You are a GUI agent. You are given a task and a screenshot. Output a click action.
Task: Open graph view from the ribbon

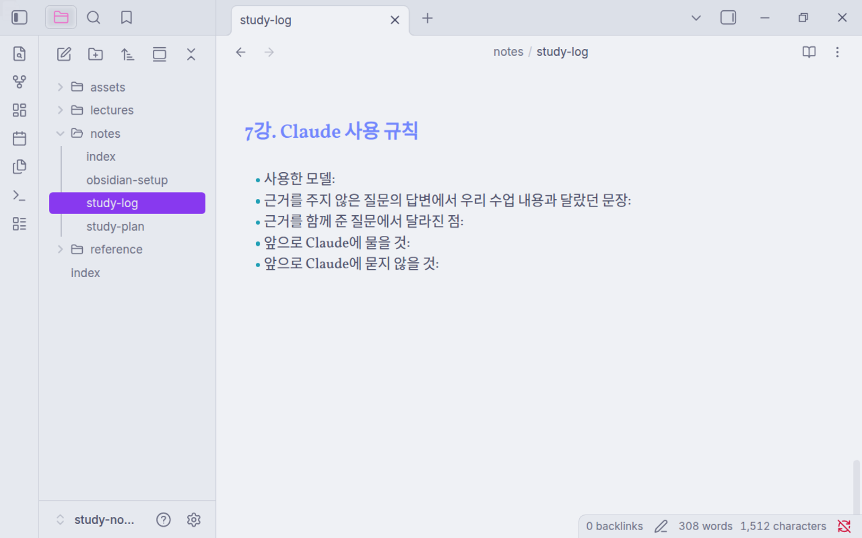[x=20, y=82]
